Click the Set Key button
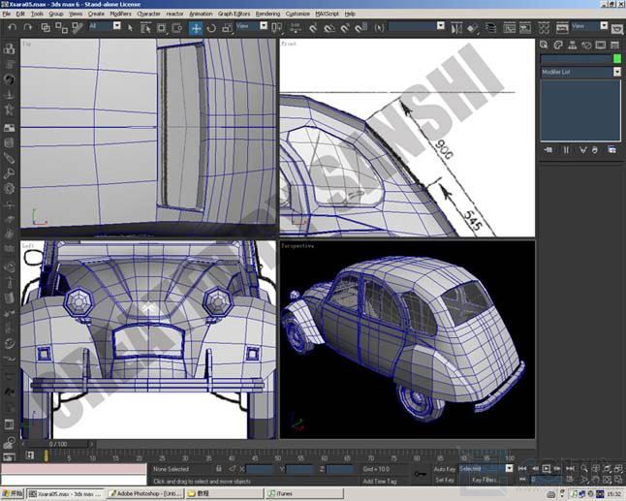Screen dimensions: 626x501 click(x=445, y=480)
